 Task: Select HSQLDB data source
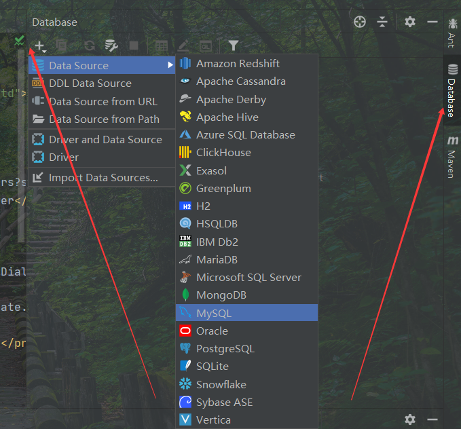click(246, 224)
